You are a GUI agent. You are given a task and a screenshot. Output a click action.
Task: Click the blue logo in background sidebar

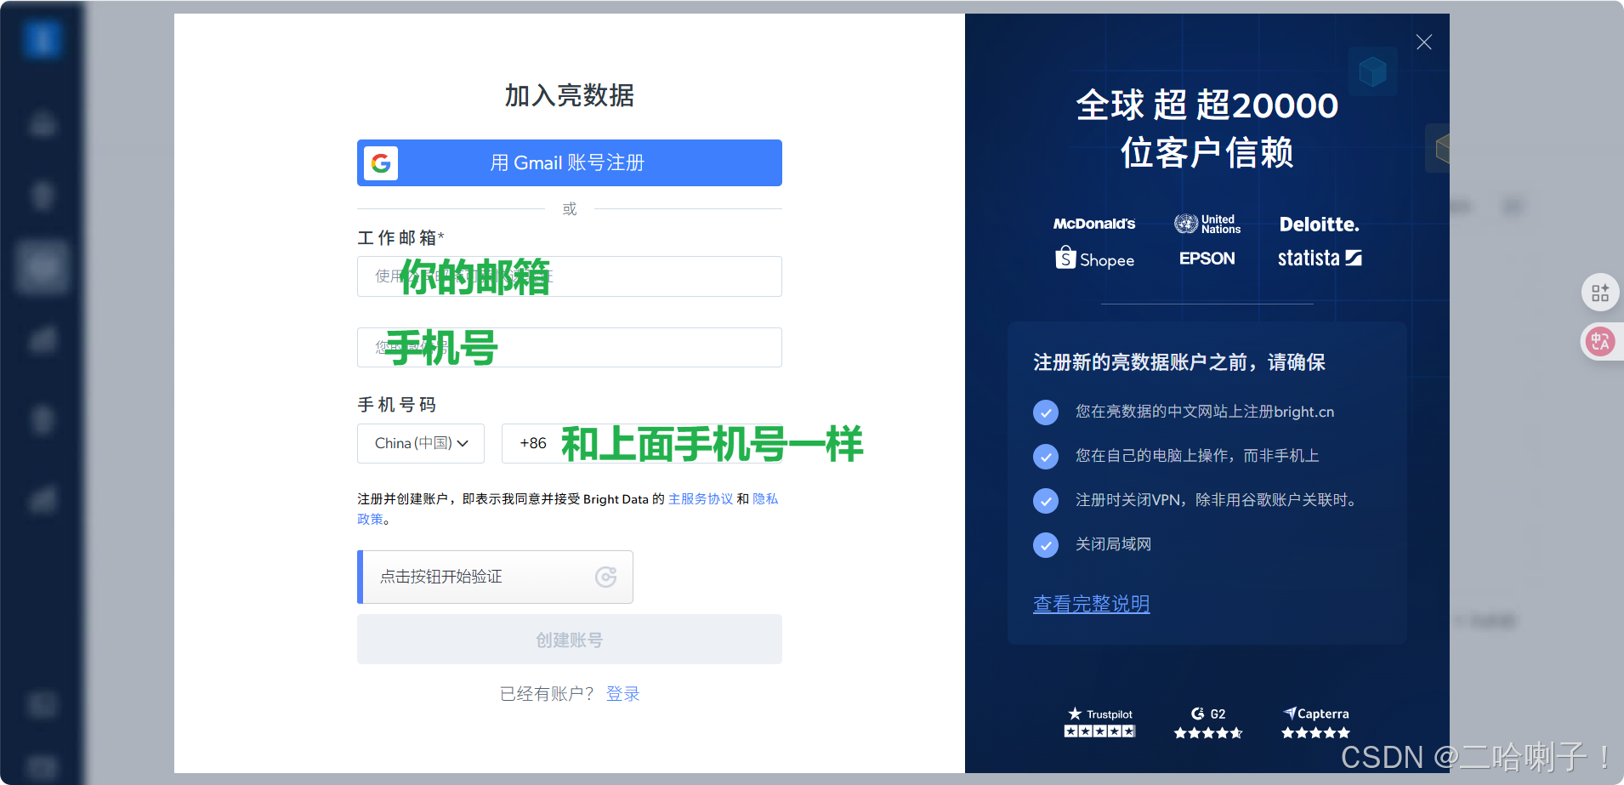click(43, 39)
